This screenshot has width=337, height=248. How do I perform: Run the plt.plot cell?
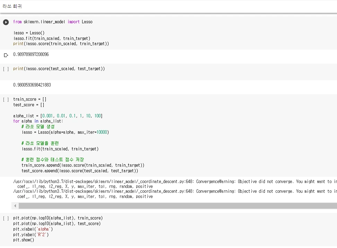coord(6,218)
